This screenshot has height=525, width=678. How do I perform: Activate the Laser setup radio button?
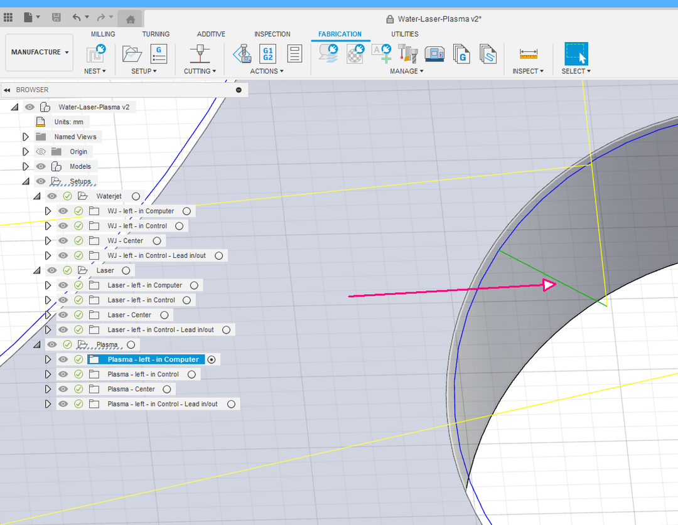(126, 270)
